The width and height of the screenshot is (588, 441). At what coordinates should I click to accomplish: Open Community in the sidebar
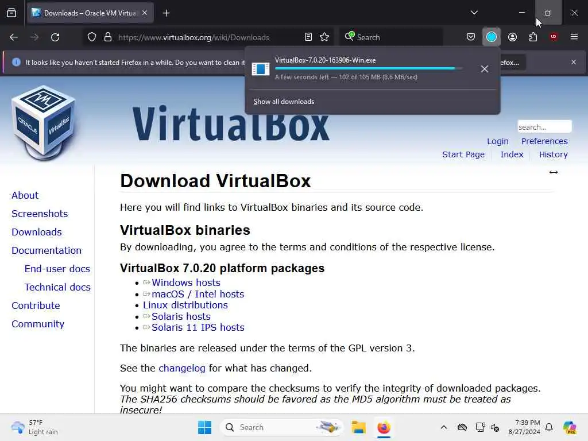click(x=38, y=324)
